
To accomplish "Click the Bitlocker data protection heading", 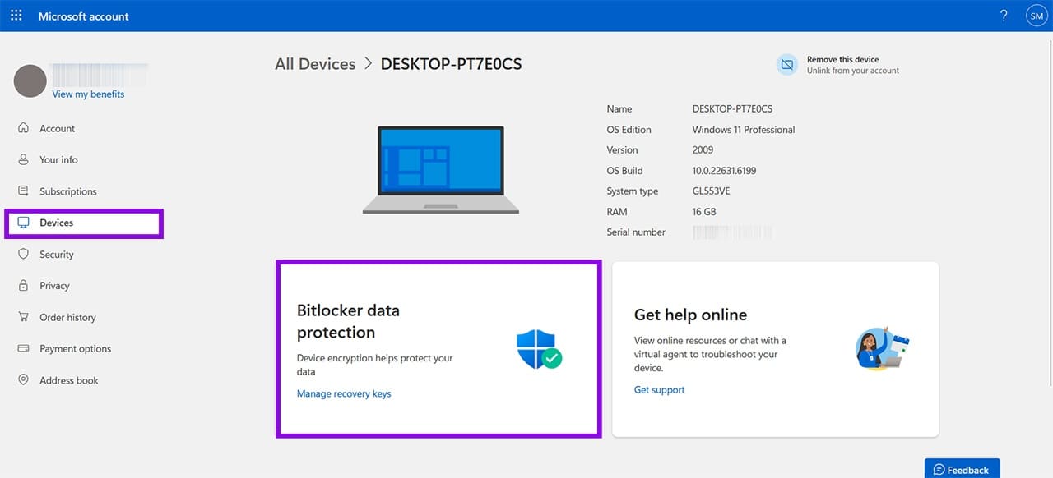I will tap(348, 321).
